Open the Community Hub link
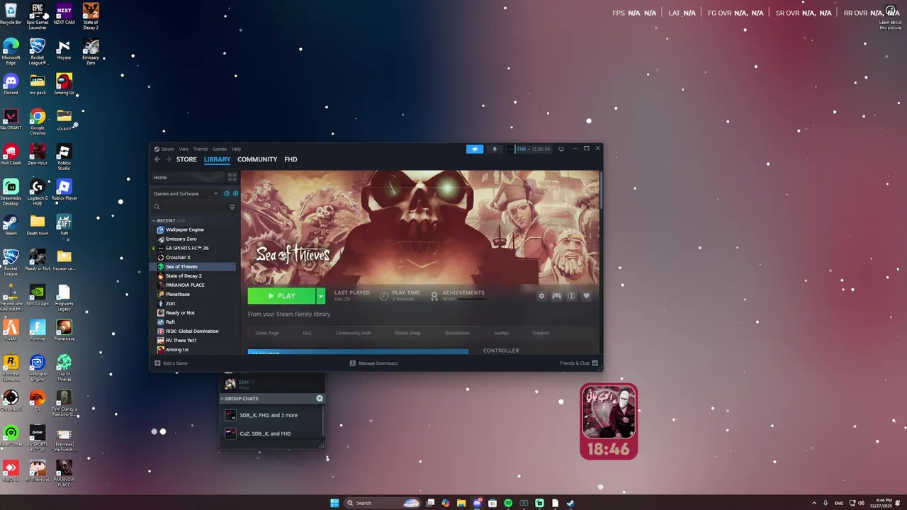Image resolution: width=907 pixels, height=510 pixels. tap(353, 333)
